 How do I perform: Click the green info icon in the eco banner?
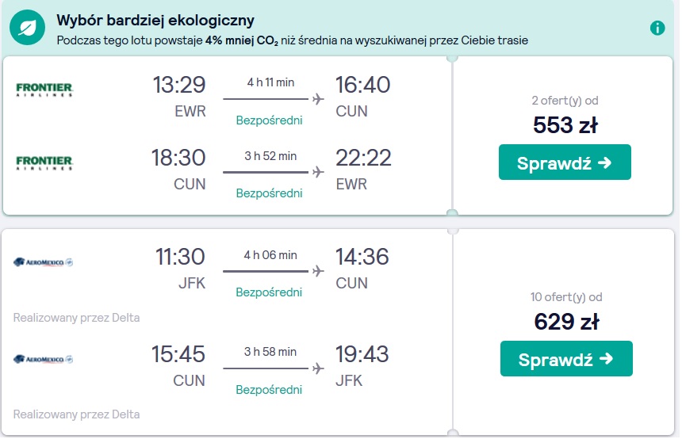pyautogui.click(x=657, y=28)
